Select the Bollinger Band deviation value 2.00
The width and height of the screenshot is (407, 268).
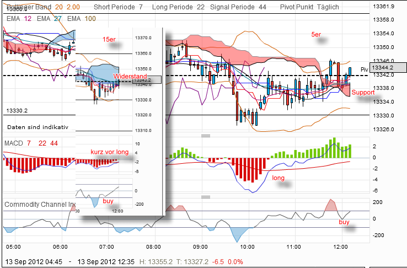(73, 7)
